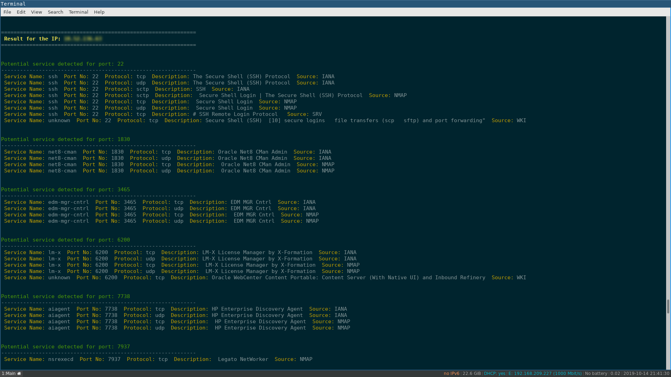671x377 pixels.
Task: Open the View menu
Action: pos(36,12)
